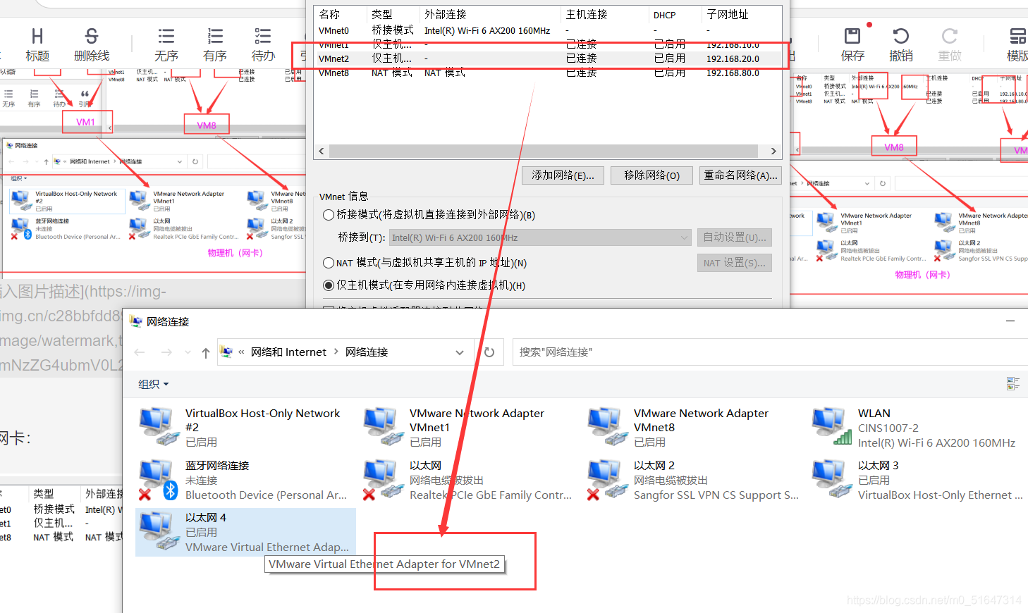The image size is (1028, 613).
Task: Apply 删除线 strikethrough formatting
Action: click(x=92, y=45)
